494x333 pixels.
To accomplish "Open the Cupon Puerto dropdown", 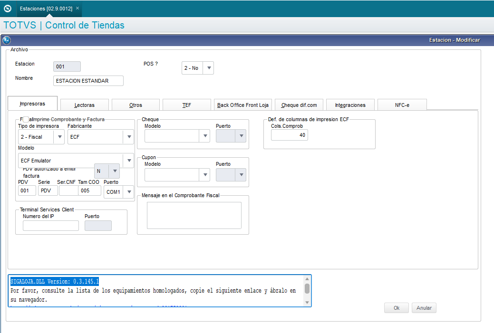I will tap(242, 175).
